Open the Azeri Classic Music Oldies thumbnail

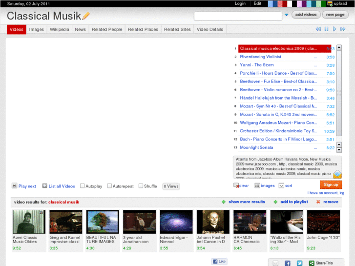point(29,222)
